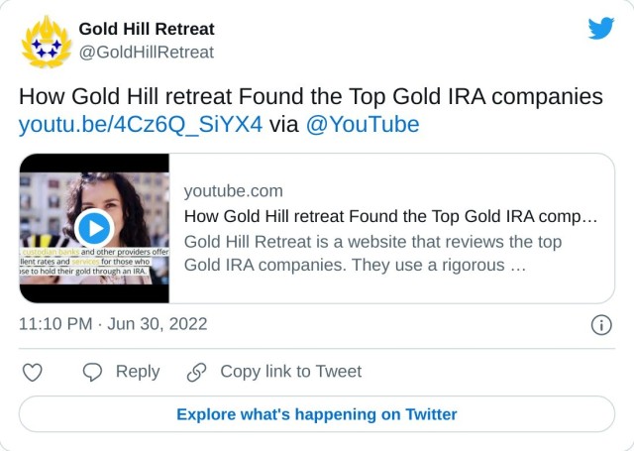The height and width of the screenshot is (451, 634).
Task: Like the tweet with the heart icon
Action: click(33, 372)
